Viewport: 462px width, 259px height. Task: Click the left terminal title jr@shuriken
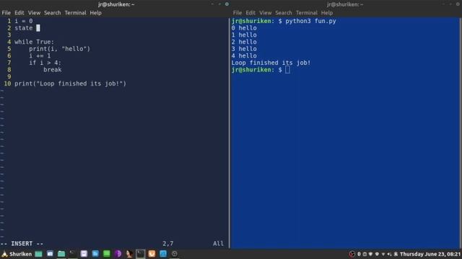click(116, 4)
